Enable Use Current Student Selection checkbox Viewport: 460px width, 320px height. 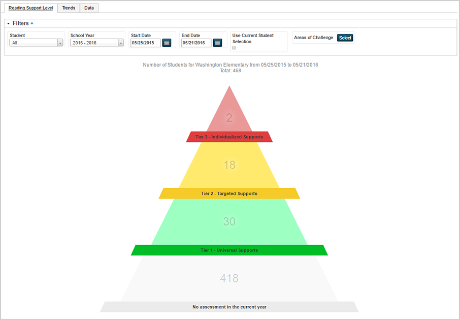[234, 48]
